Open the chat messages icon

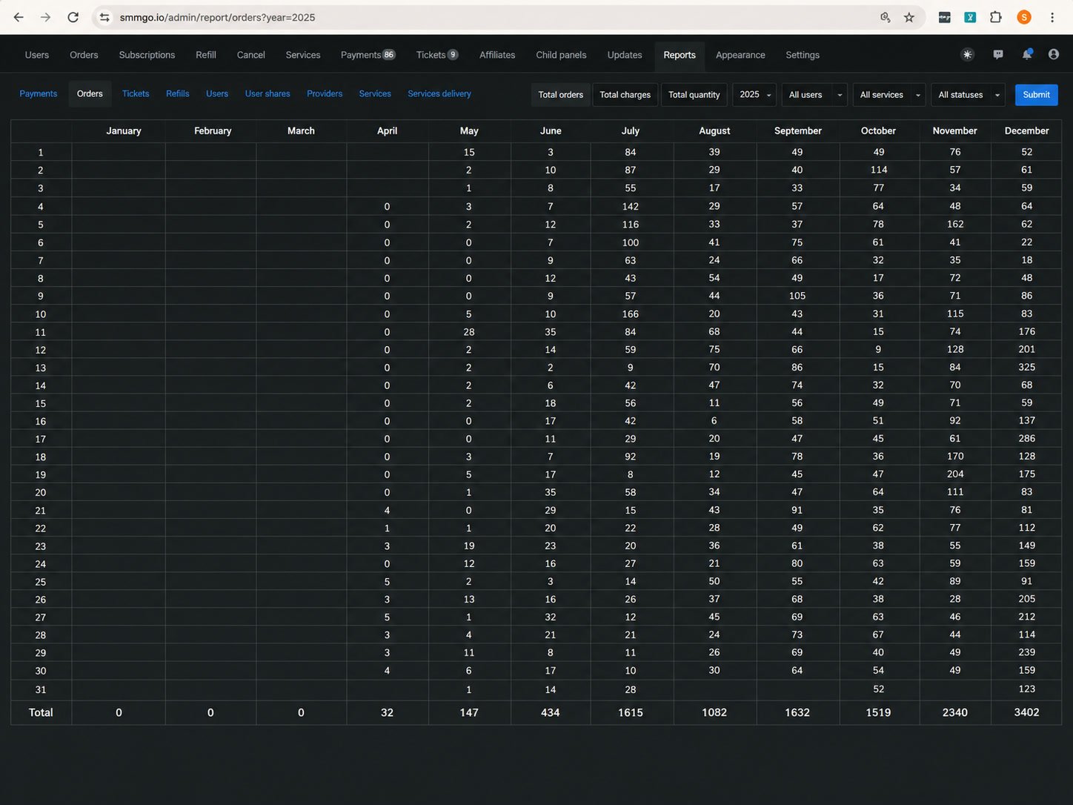pyautogui.click(x=998, y=54)
